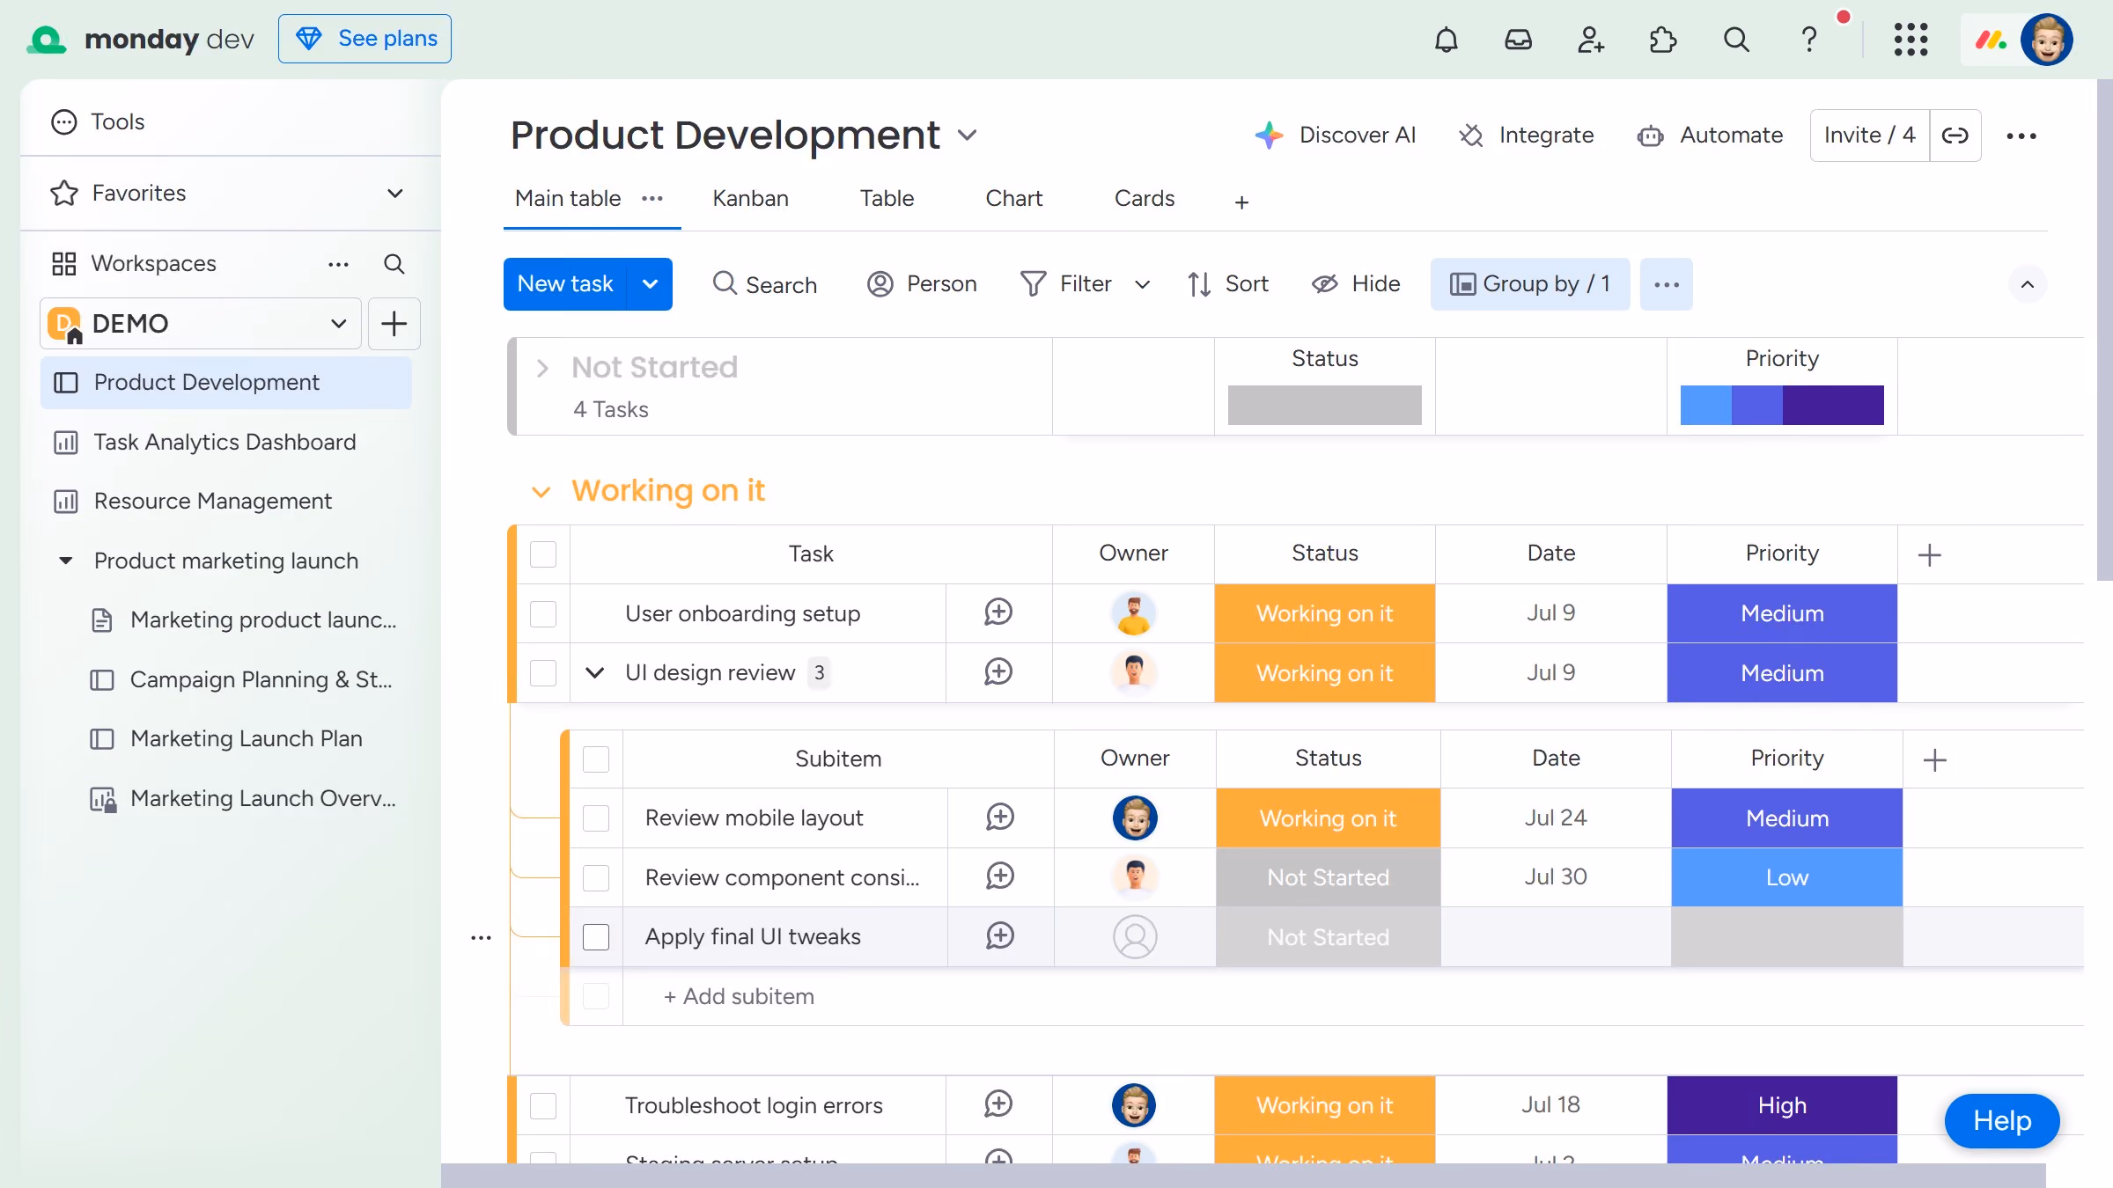2113x1188 pixels.
Task: Search workspaces magnifier icon
Action: pyautogui.click(x=394, y=264)
